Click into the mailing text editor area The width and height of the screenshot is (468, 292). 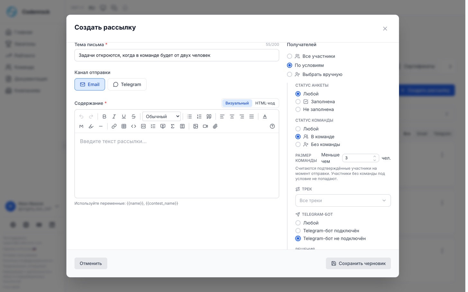[x=177, y=165]
